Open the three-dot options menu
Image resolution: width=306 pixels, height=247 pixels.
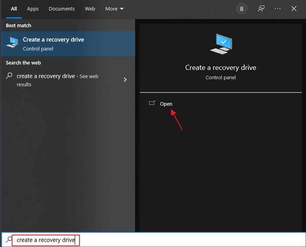coord(278,9)
